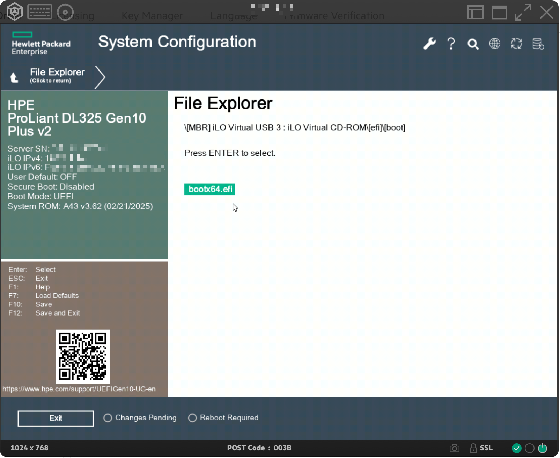Open language selection globe icon
Image resolution: width=560 pixels, height=458 pixels.
coord(494,44)
